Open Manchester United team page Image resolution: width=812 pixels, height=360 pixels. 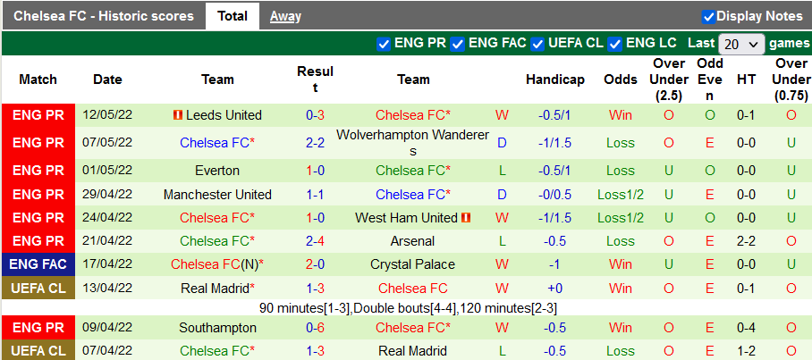[x=217, y=194]
